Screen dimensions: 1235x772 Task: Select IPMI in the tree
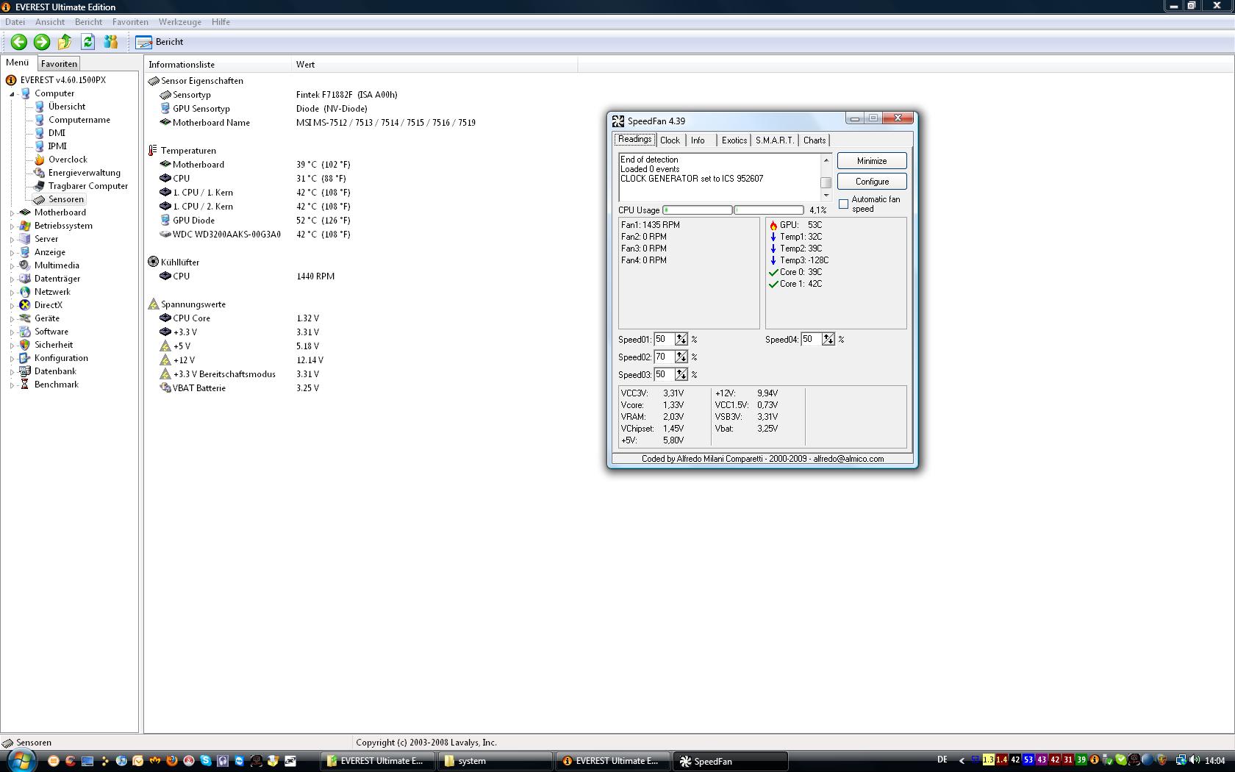click(x=57, y=146)
